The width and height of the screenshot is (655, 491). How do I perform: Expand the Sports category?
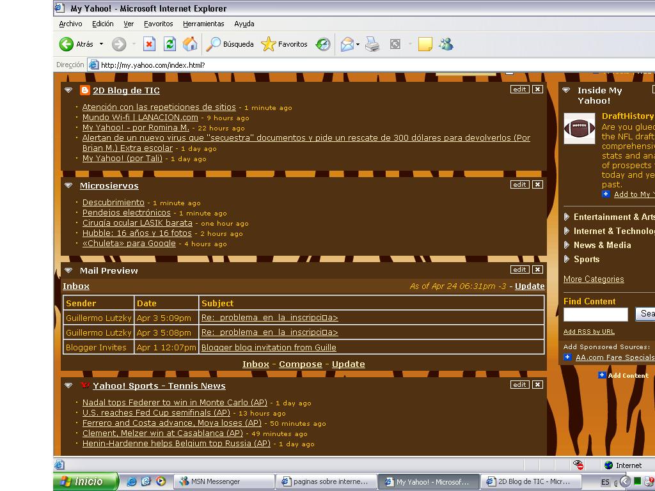pos(567,260)
